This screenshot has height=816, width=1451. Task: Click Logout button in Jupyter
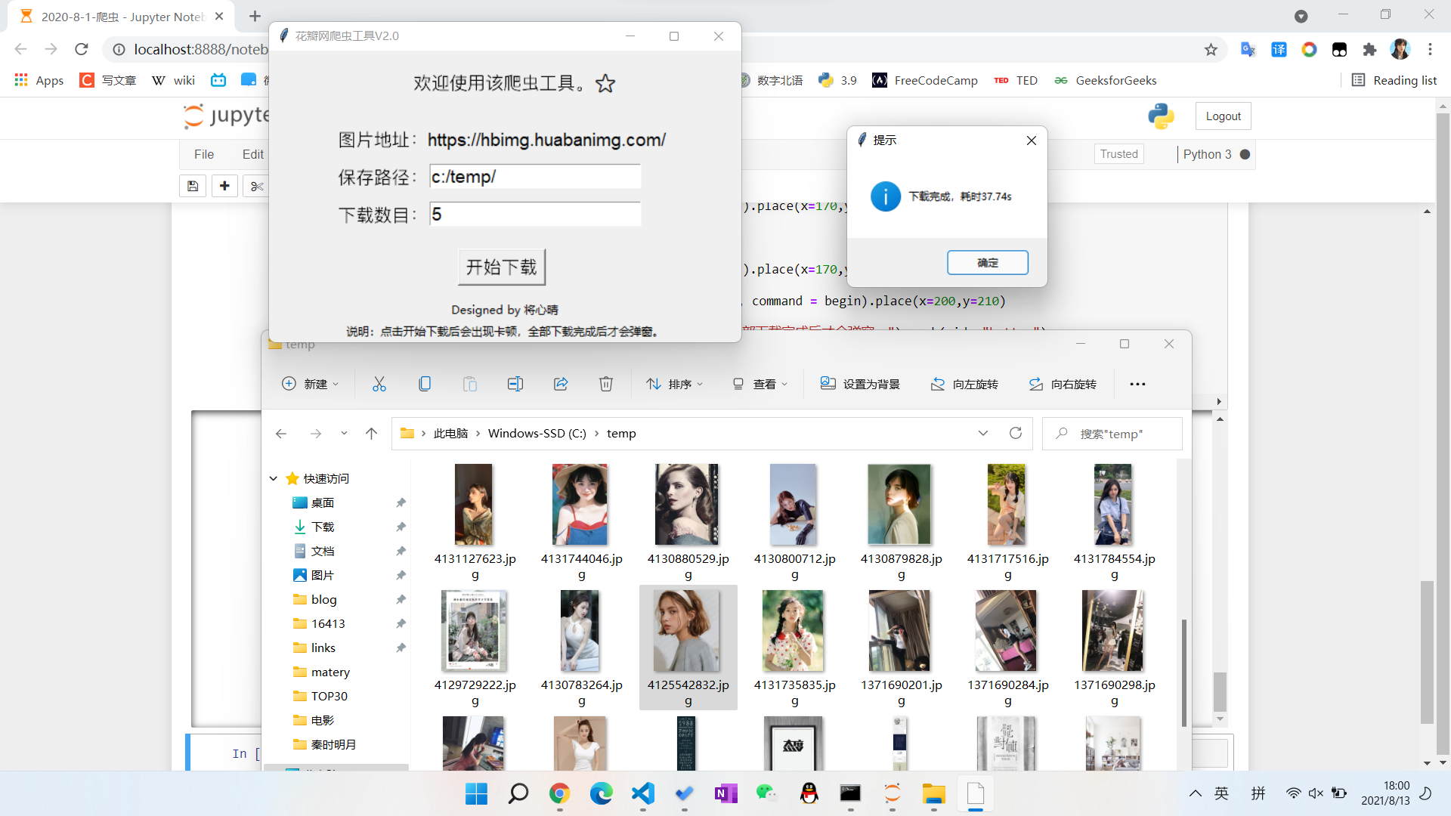(1223, 116)
